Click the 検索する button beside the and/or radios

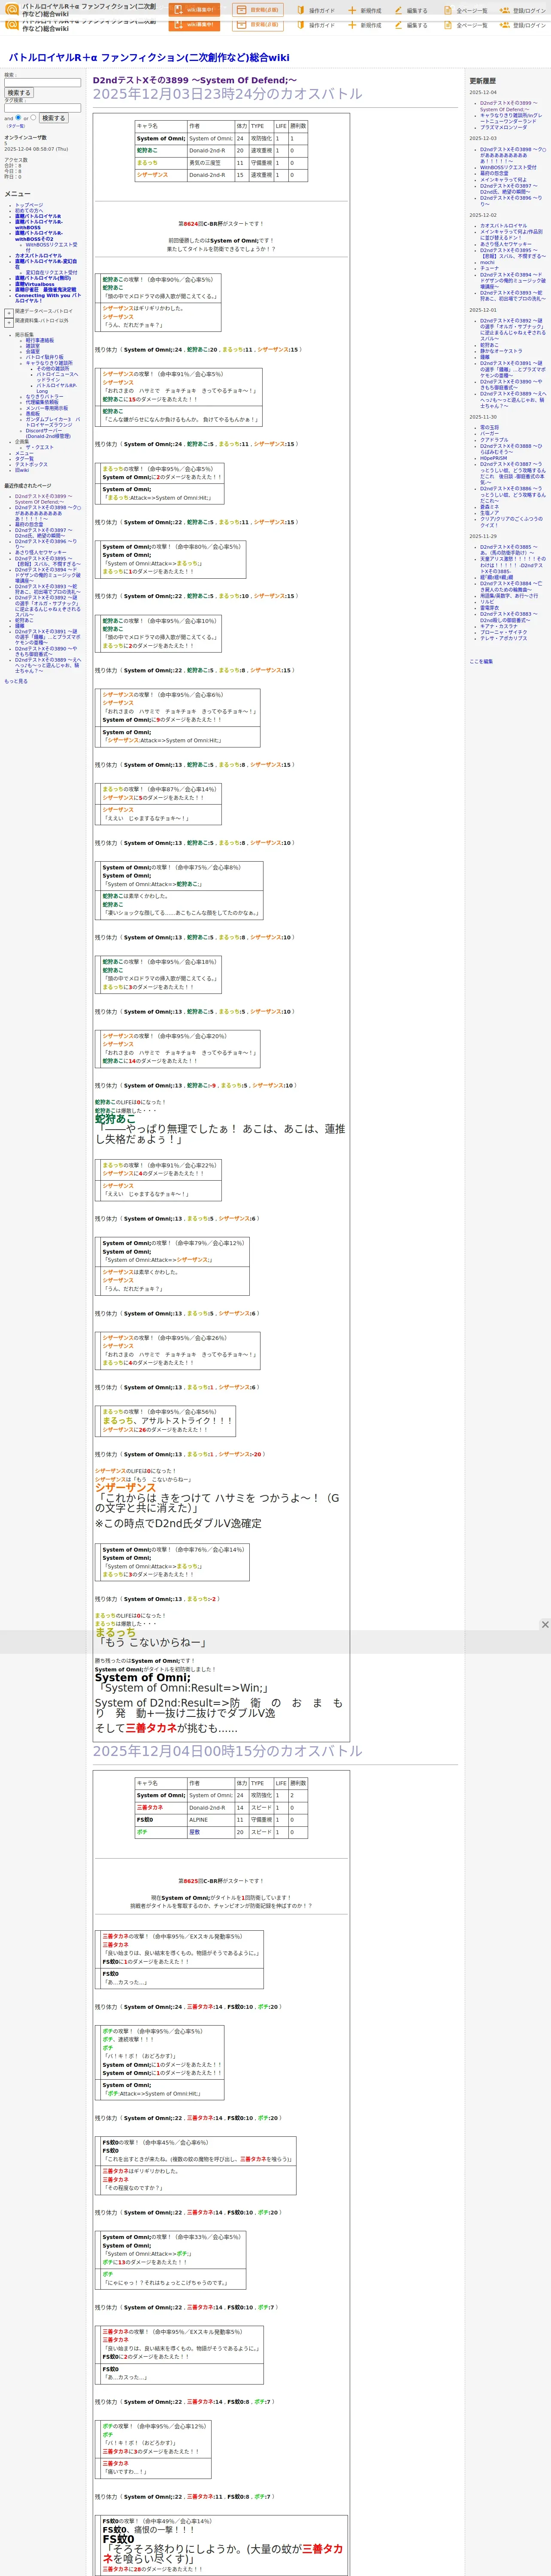[53, 118]
